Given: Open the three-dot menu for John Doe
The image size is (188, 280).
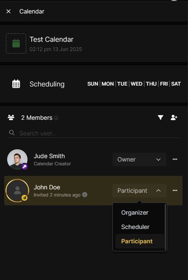Looking at the screenshot, I should (x=175, y=191).
